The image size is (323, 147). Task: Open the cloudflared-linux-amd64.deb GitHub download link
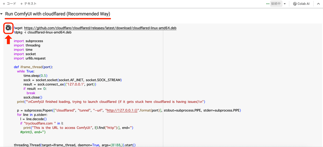pos(100,28)
